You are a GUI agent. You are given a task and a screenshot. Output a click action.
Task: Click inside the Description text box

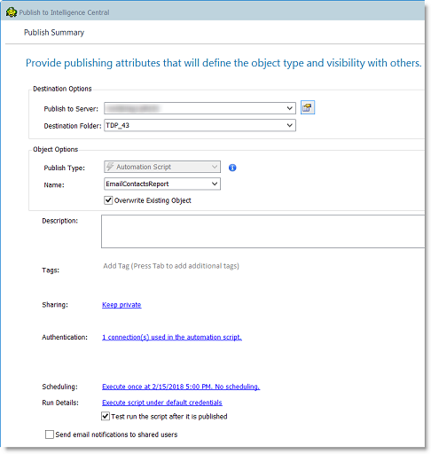tap(263, 231)
